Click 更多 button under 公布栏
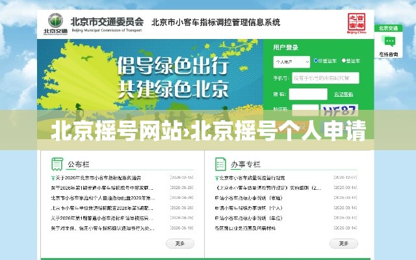 pyautogui.click(x=180, y=243)
